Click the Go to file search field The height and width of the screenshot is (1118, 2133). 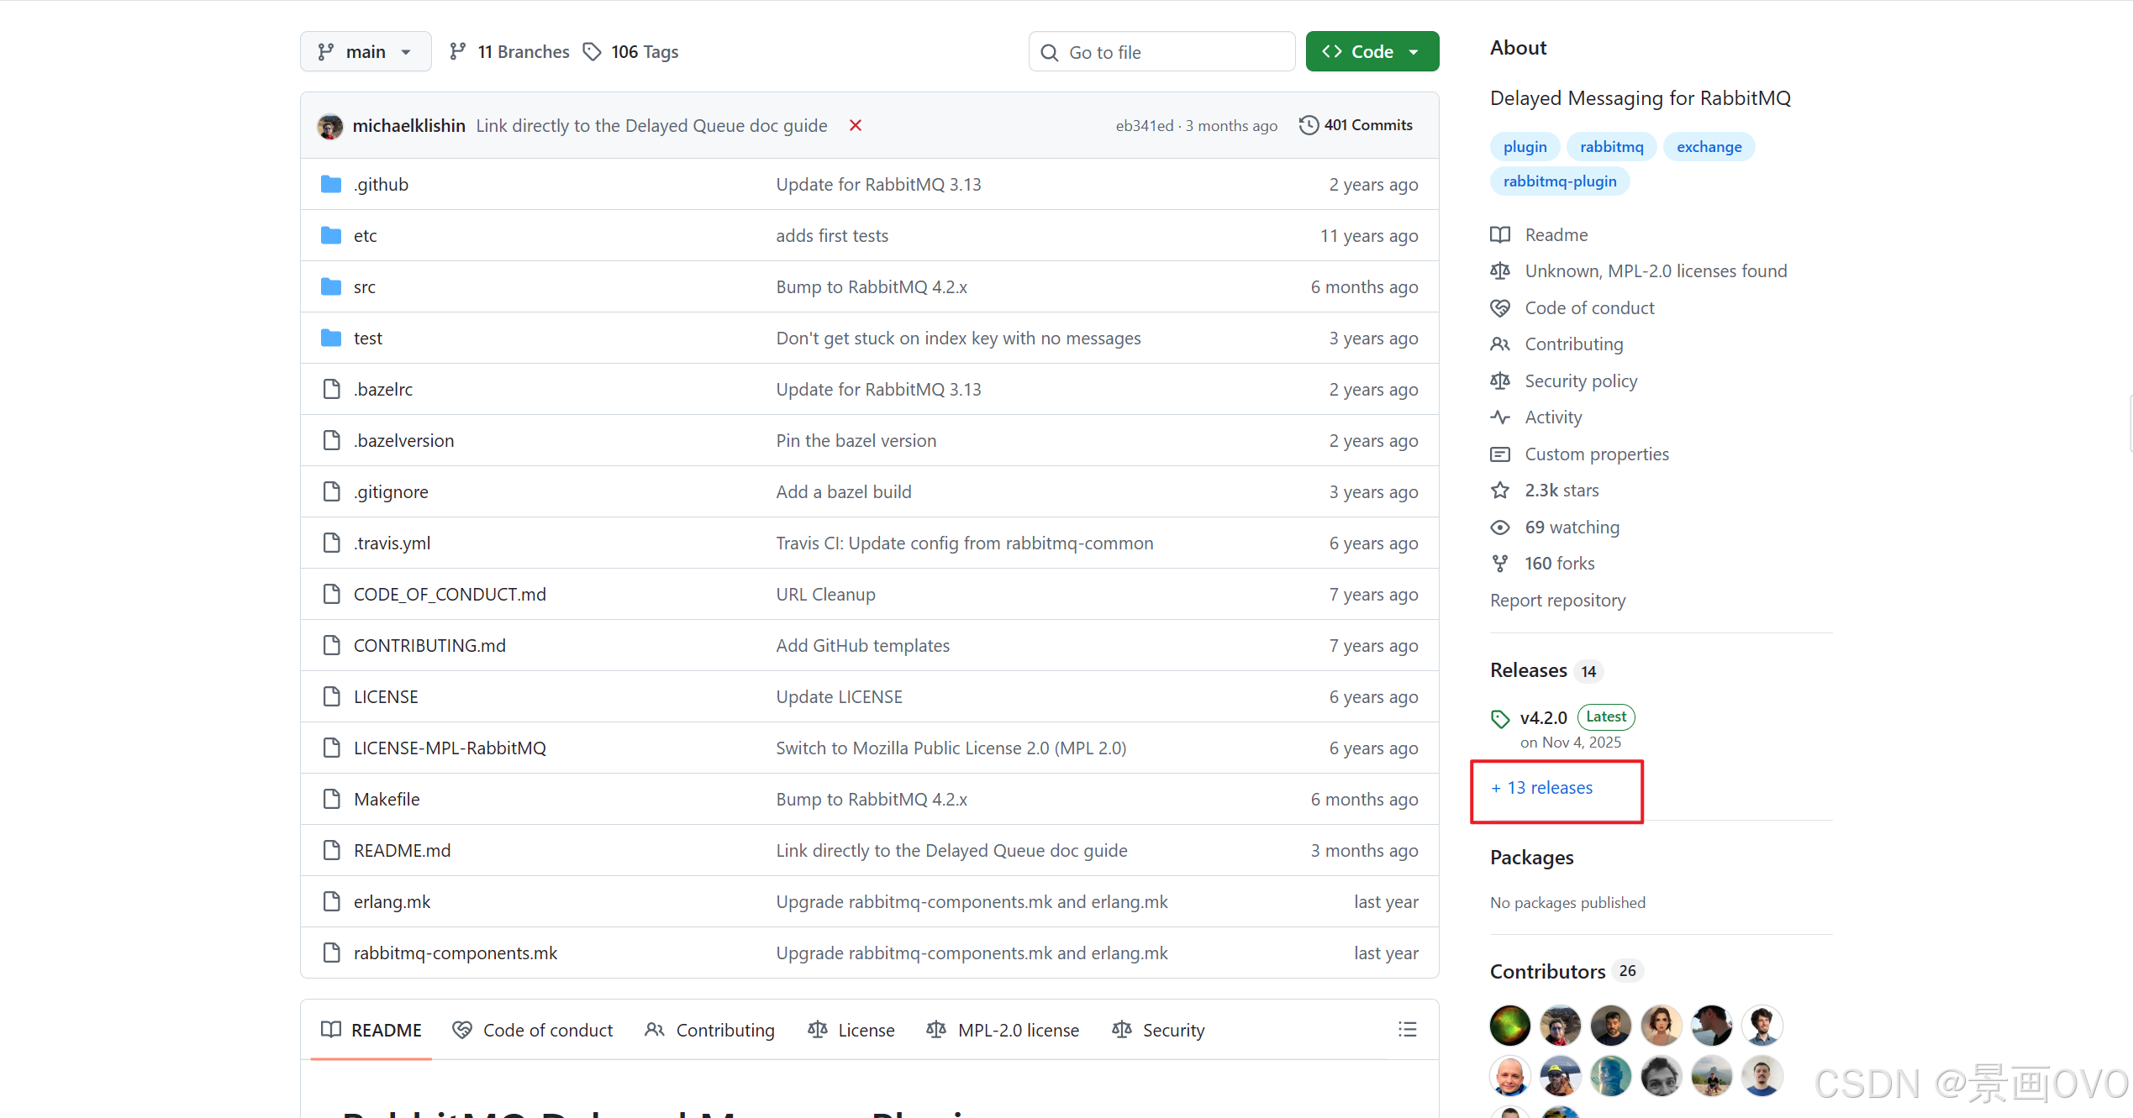(1161, 52)
